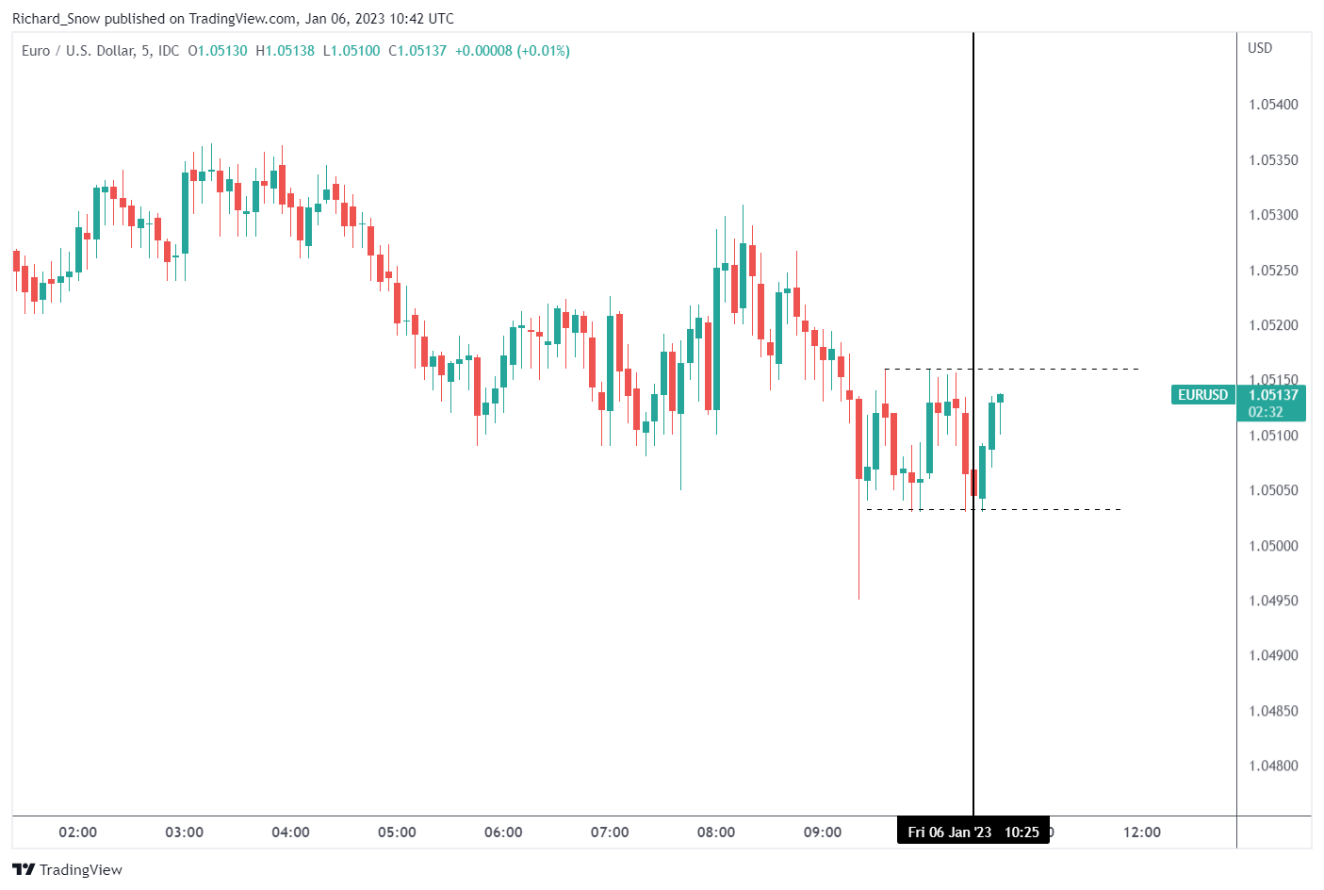Click the 1.05200 price axis label
The height and width of the screenshot is (890, 1324).
point(1273,325)
